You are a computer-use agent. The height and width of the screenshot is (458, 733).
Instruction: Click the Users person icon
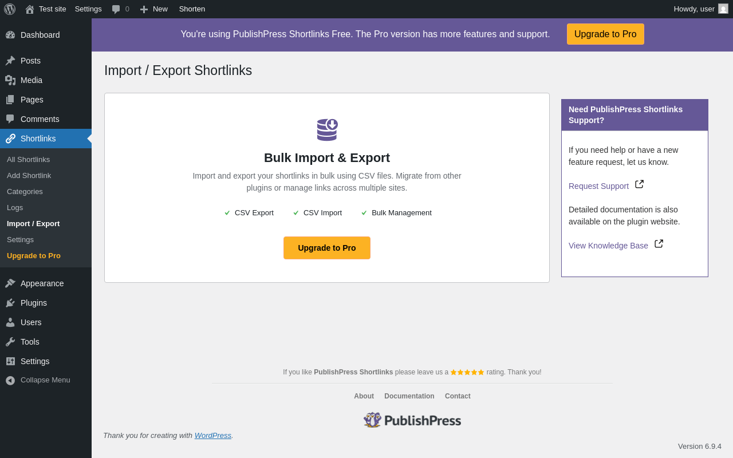pos(10,322)
